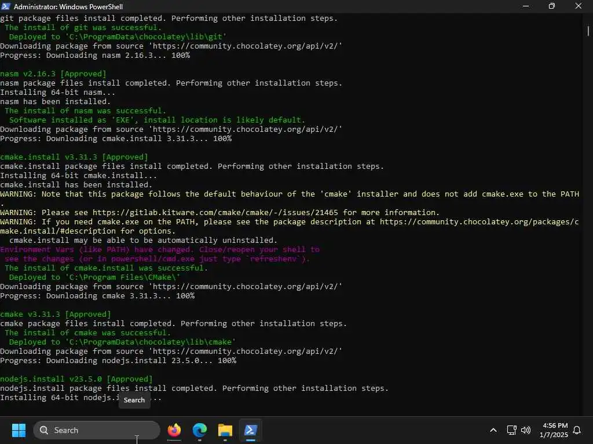Click 'nasm has been installed.' line

[56, 102]
